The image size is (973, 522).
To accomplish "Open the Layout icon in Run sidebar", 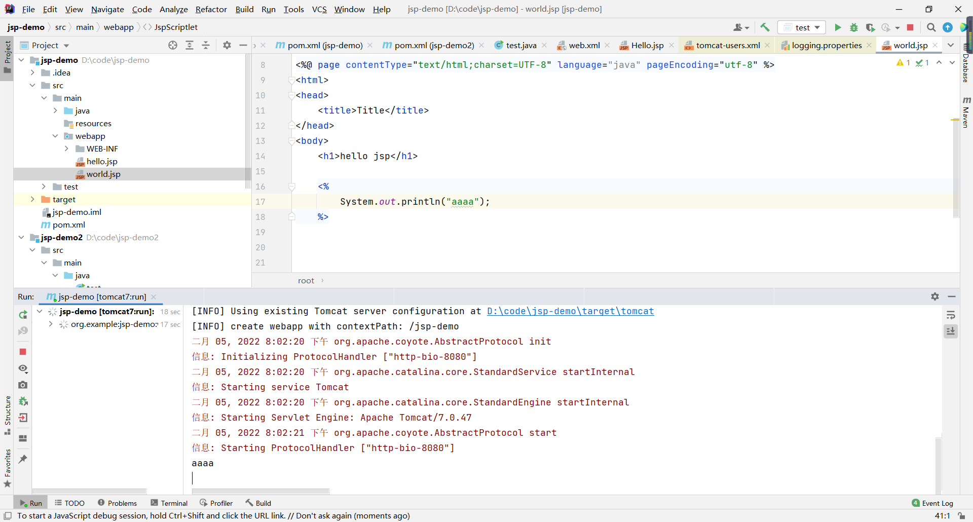I will [23, 438].
